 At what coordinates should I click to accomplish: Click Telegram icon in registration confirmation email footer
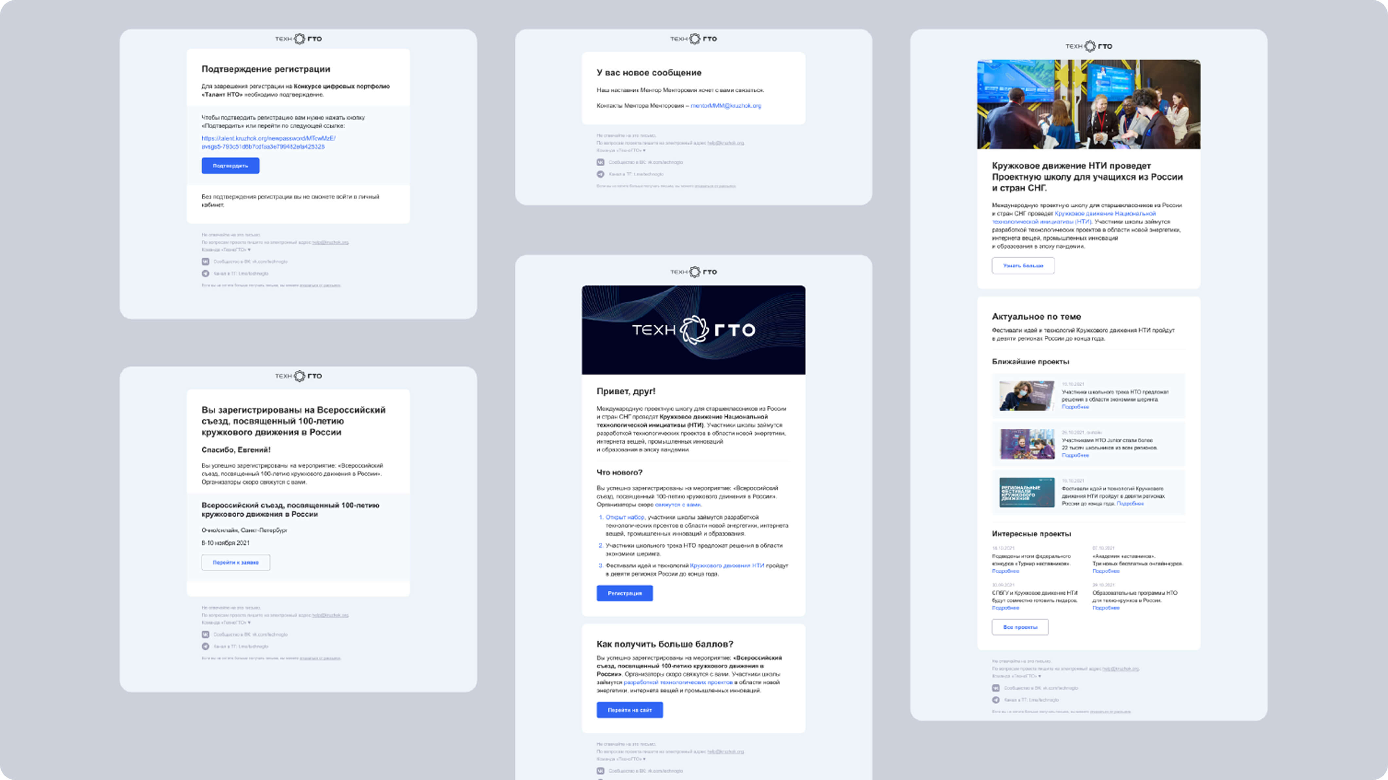[205, 273]
